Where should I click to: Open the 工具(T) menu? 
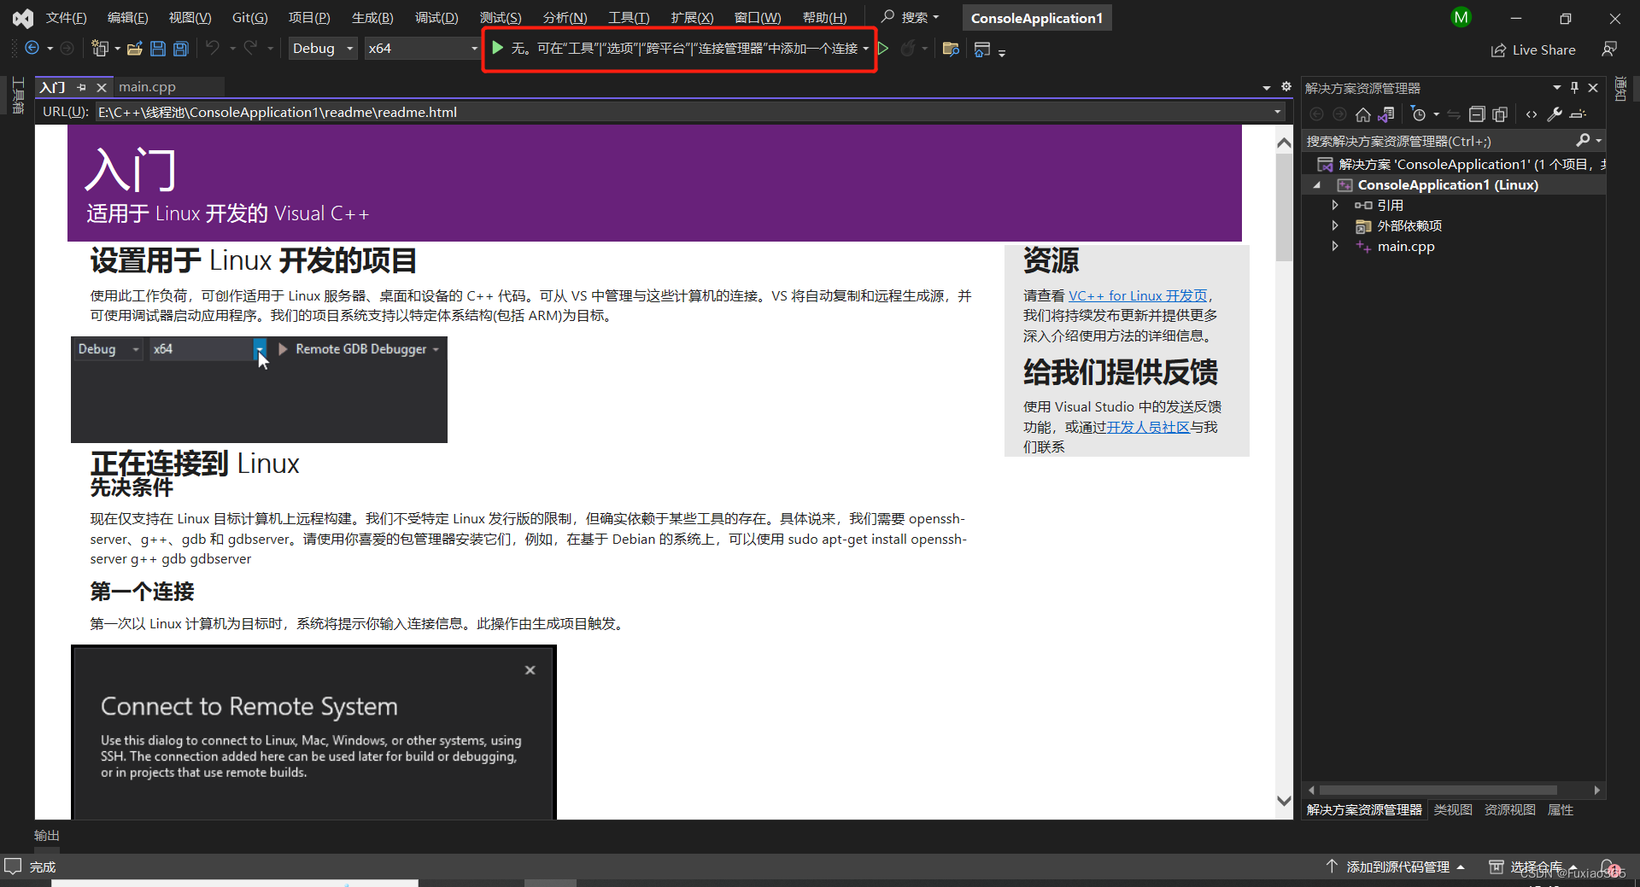pos(628,18)
